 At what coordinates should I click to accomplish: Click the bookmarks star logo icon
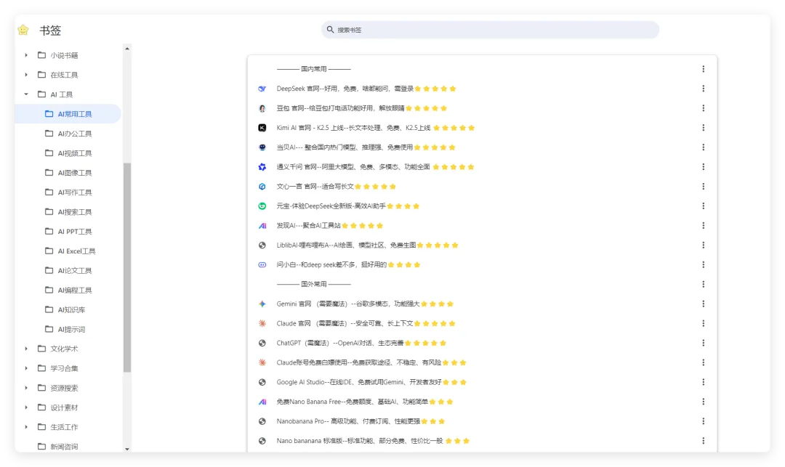[23, 30]
